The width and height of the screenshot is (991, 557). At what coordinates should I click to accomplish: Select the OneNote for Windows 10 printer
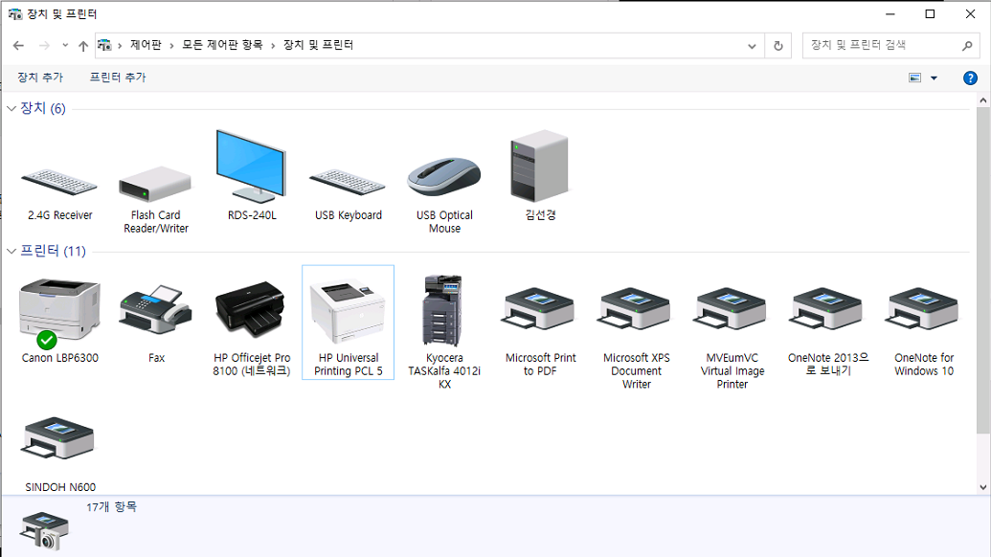tap(924, 331)
